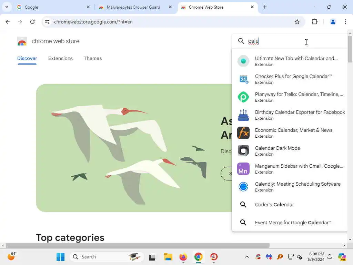Open the Discover tab

pyautogui.click(x=27, y=58)
